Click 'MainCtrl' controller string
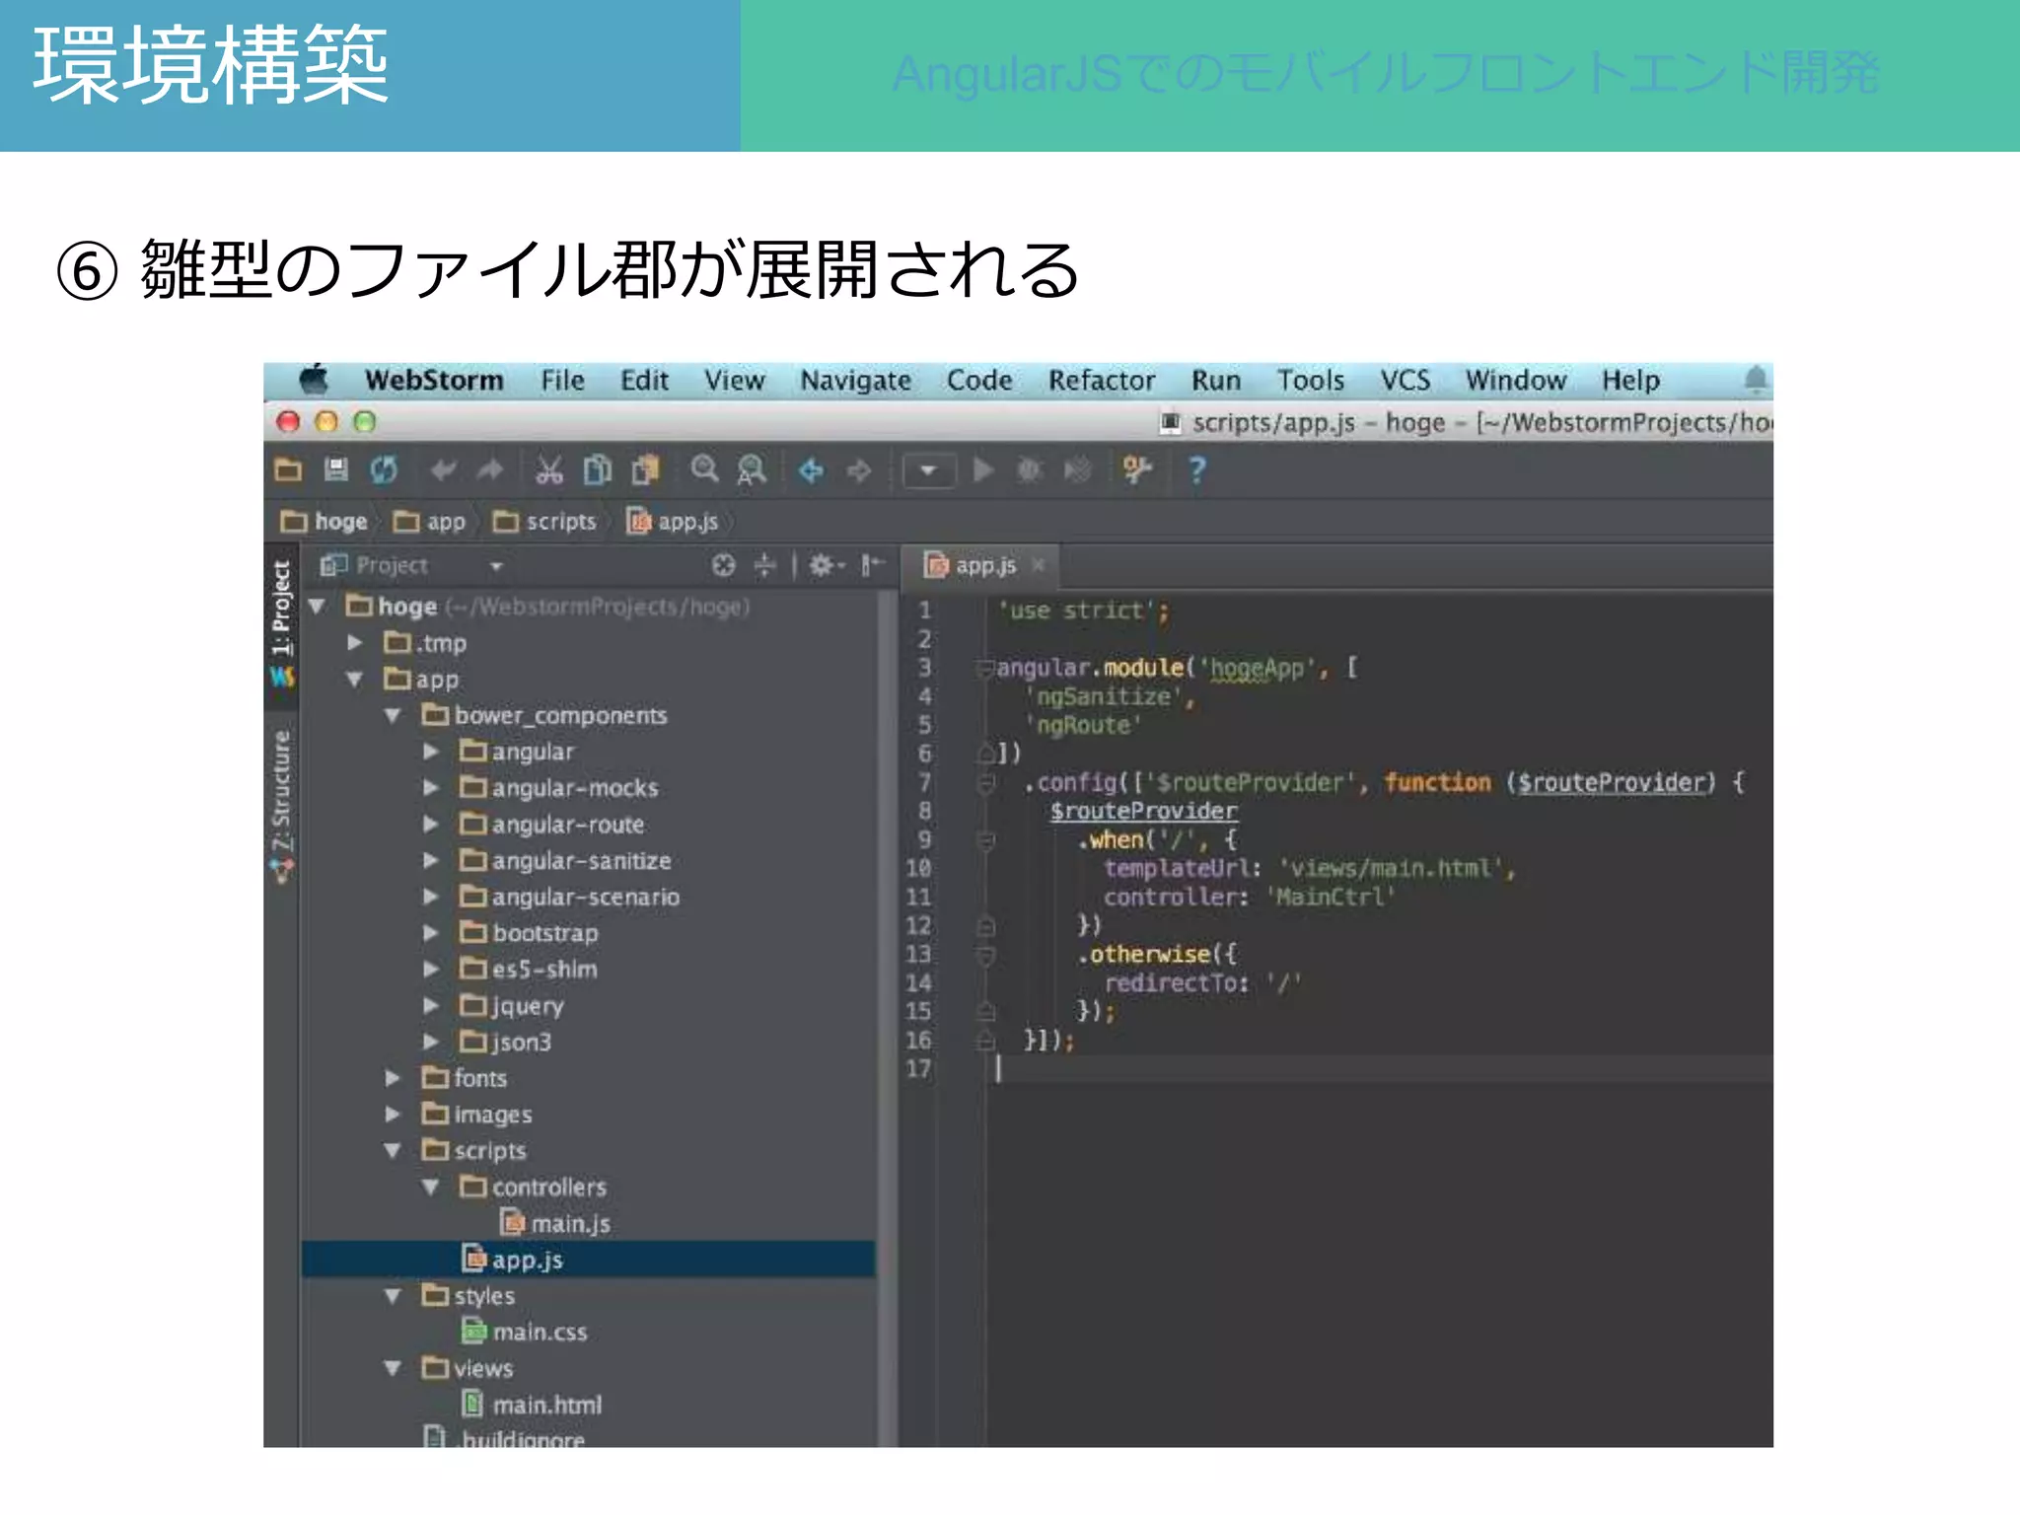 1331,897
